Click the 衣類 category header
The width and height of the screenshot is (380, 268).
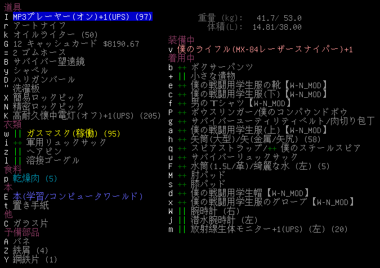tap(12, 124)
